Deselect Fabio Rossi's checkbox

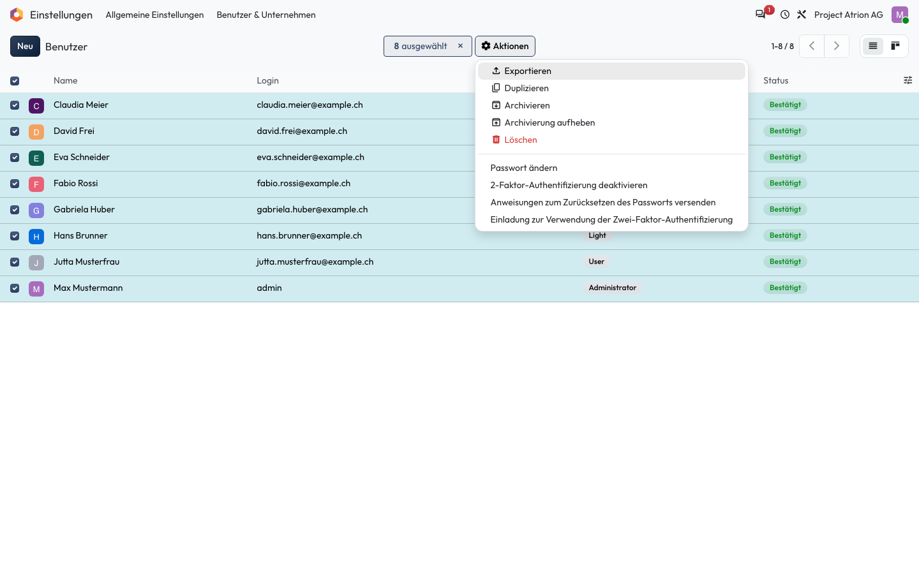(15, 184)
